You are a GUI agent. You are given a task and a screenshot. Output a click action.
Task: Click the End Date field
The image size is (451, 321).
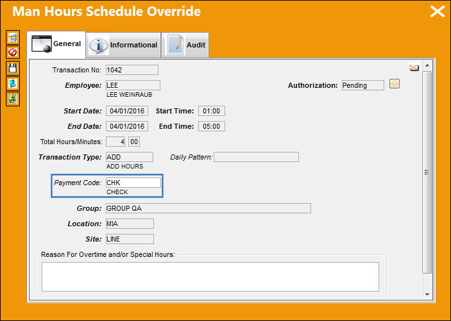127,126
